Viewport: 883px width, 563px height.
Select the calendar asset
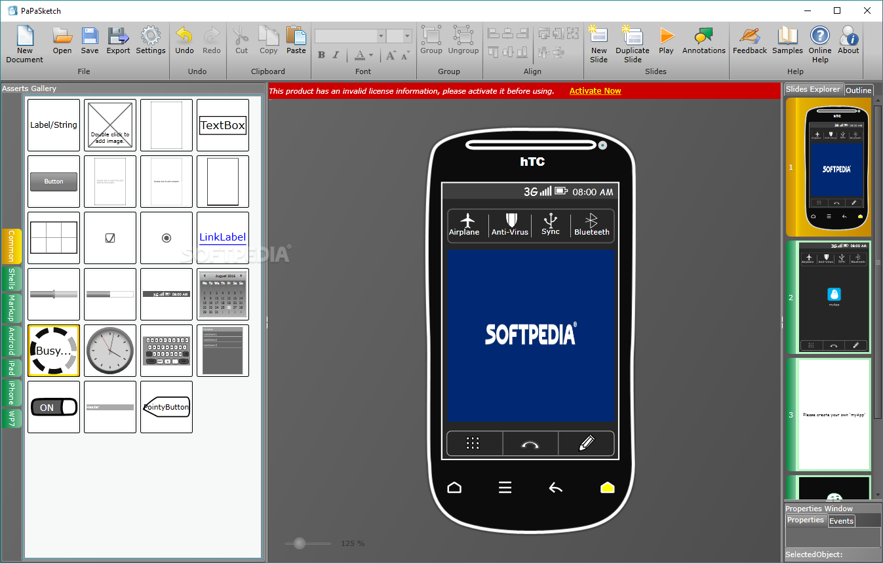point(223,294)
